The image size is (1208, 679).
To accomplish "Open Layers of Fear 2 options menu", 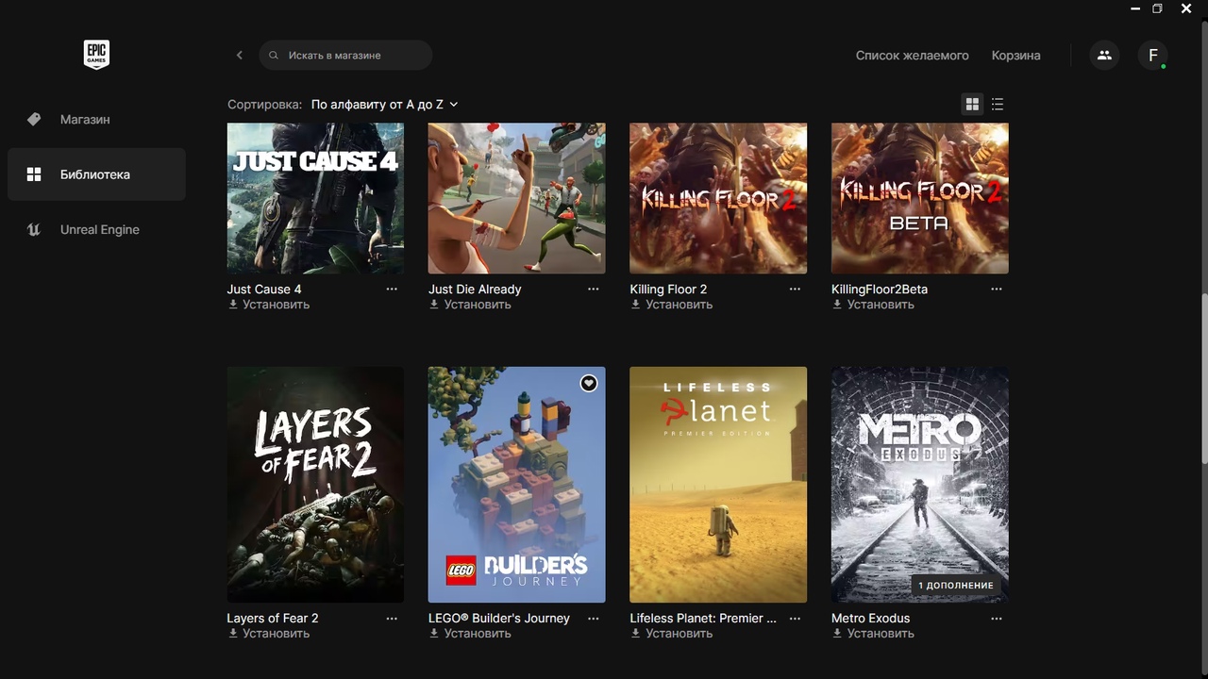I will (x=392, y=619).
